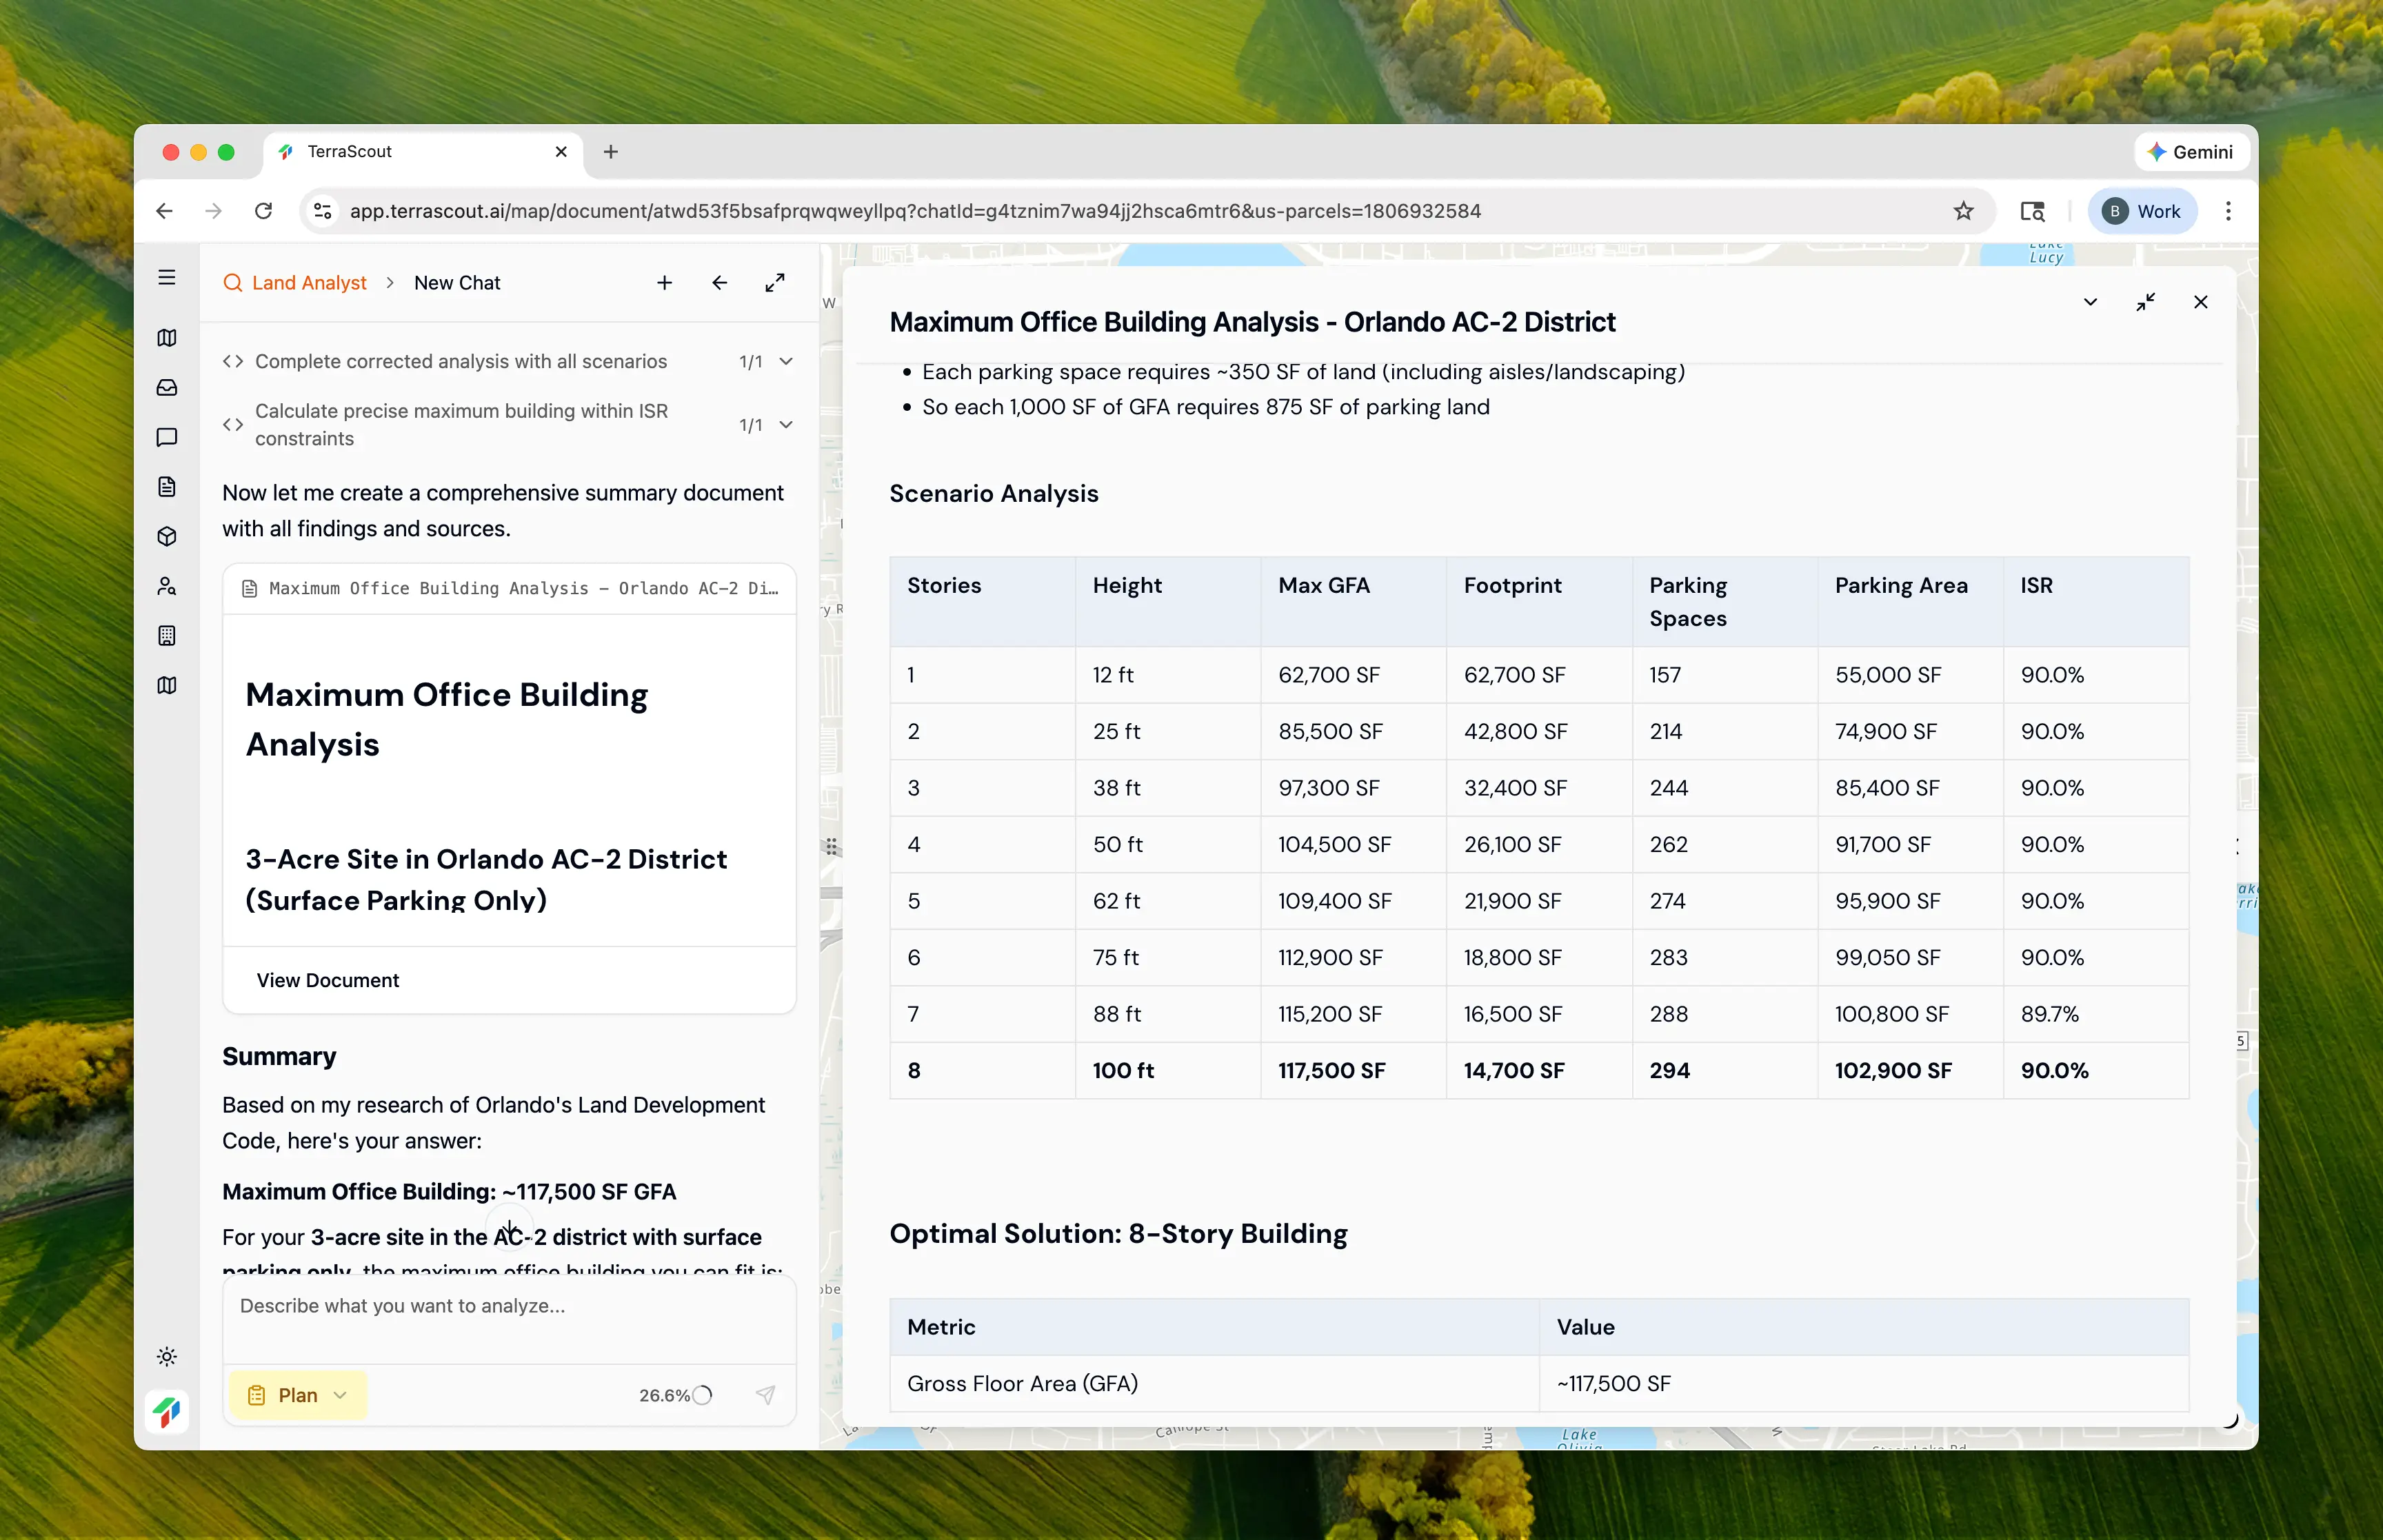The height and width of the screenshot is (1540, 2383).
Task: Collapse document panel with inward arrows icon
Action: 2145,302
